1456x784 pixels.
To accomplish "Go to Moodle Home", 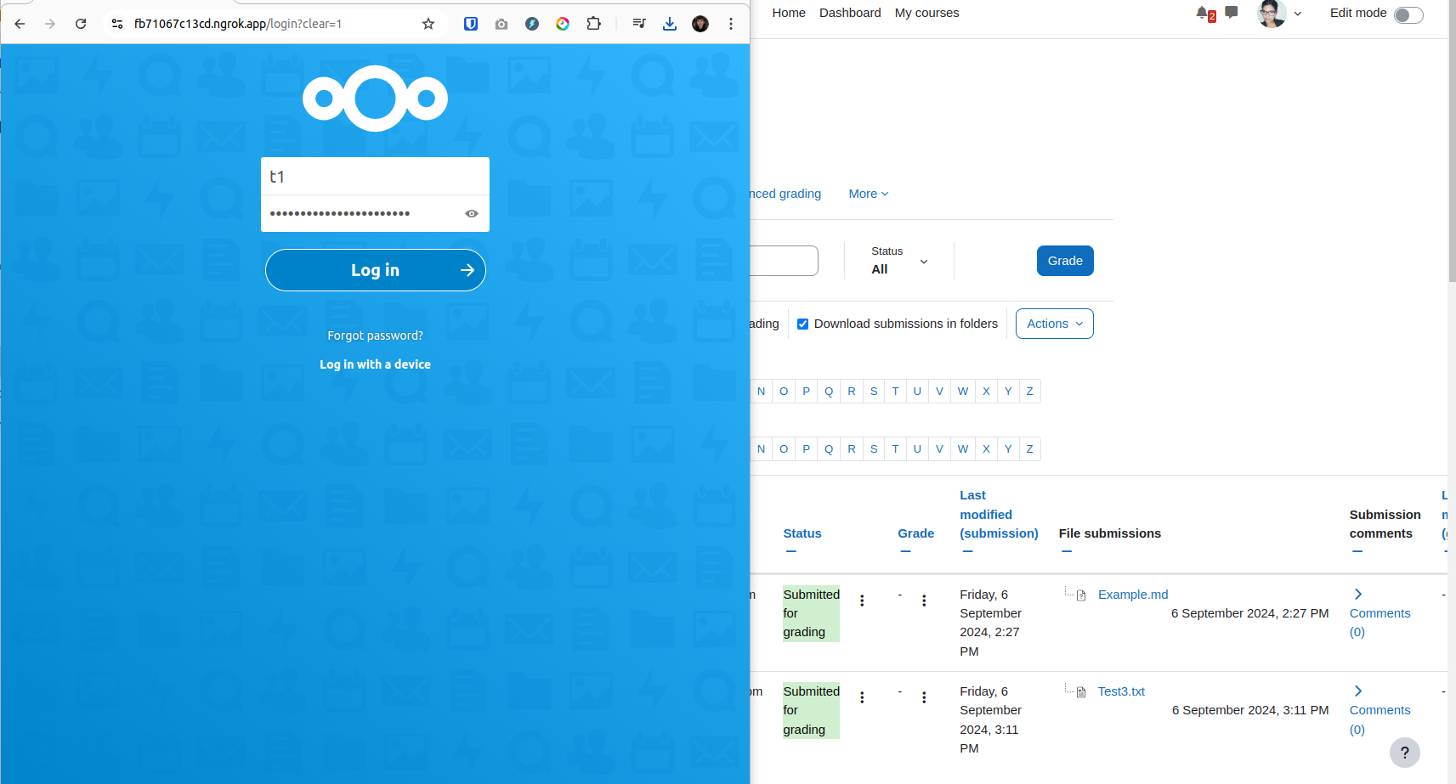I will click(789, 13).
